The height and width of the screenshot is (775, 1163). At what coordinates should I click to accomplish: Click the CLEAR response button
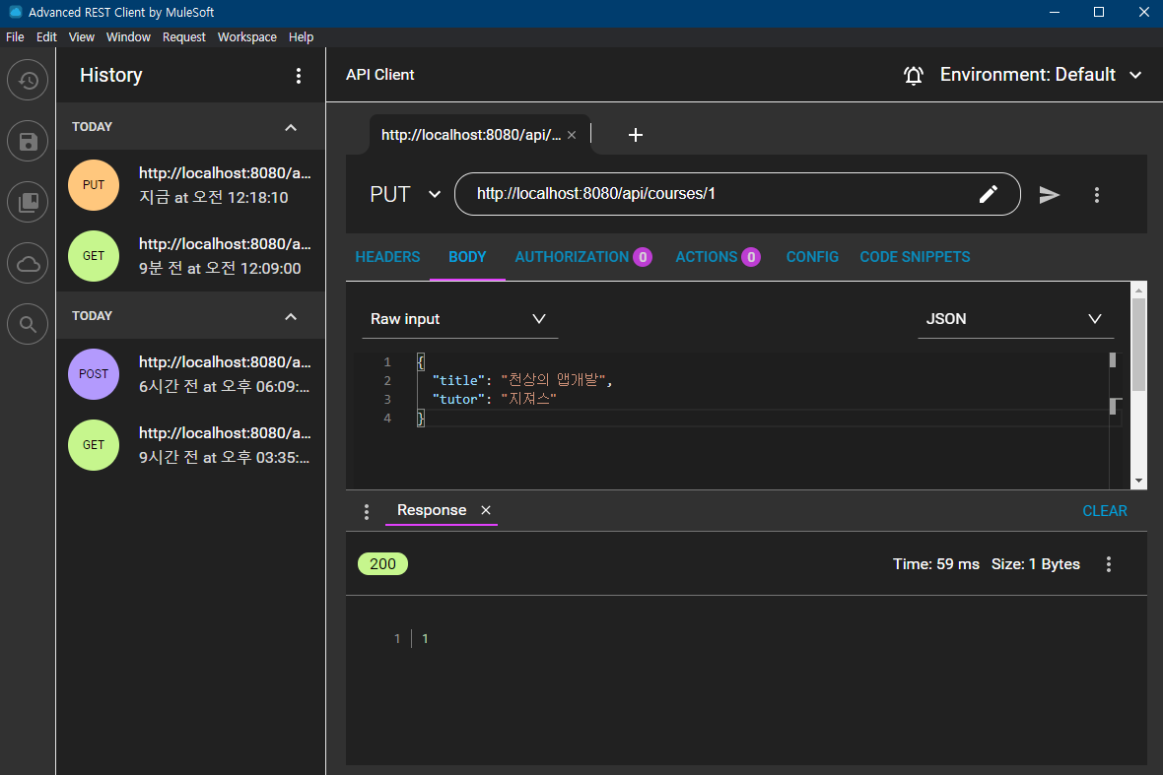pyautogui.click(x=1105, y=511)
